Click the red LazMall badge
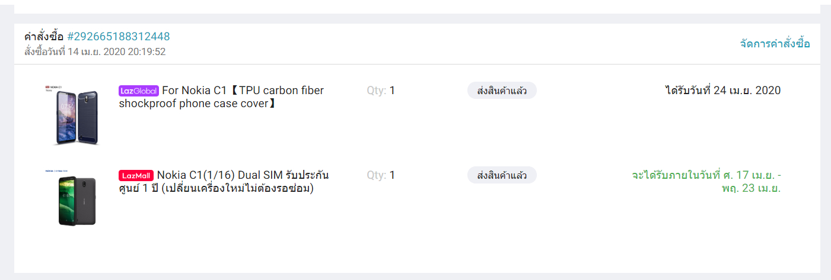The width and height of the screenshot is (831, 280). (136, 176)
